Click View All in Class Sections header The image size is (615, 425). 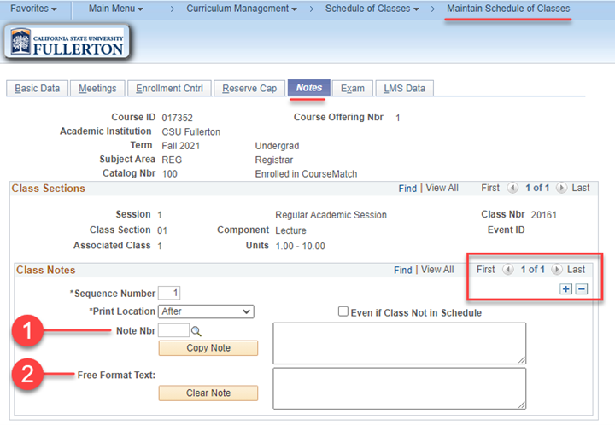tap(442, 188)
